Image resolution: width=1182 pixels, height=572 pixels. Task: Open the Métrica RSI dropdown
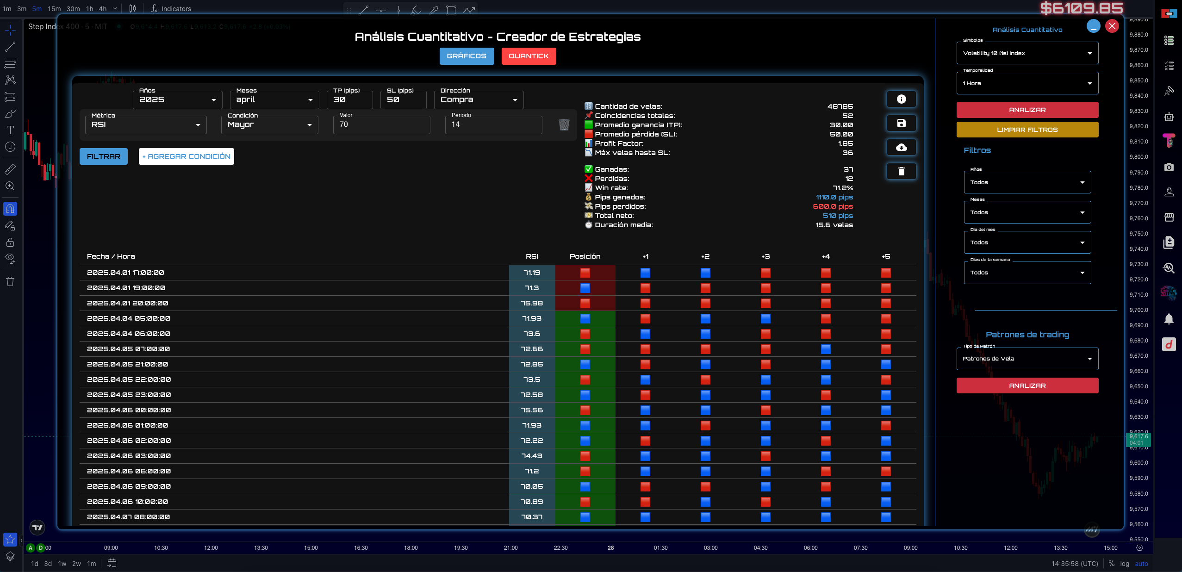[x=146, y=124]
